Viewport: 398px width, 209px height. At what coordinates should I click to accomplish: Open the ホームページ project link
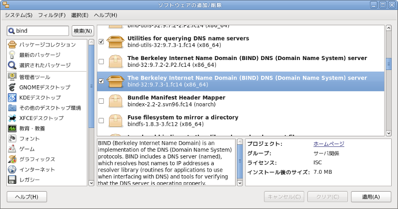click(x=329, y=144)
